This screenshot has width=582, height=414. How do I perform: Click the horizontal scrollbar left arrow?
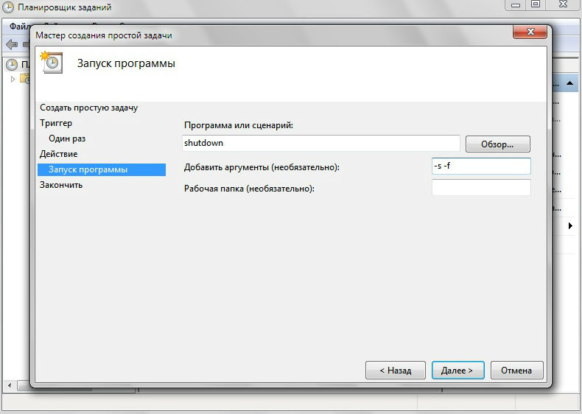click(10, 385)
